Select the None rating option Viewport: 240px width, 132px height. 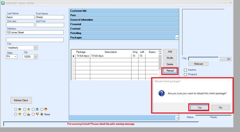[42, 114]
